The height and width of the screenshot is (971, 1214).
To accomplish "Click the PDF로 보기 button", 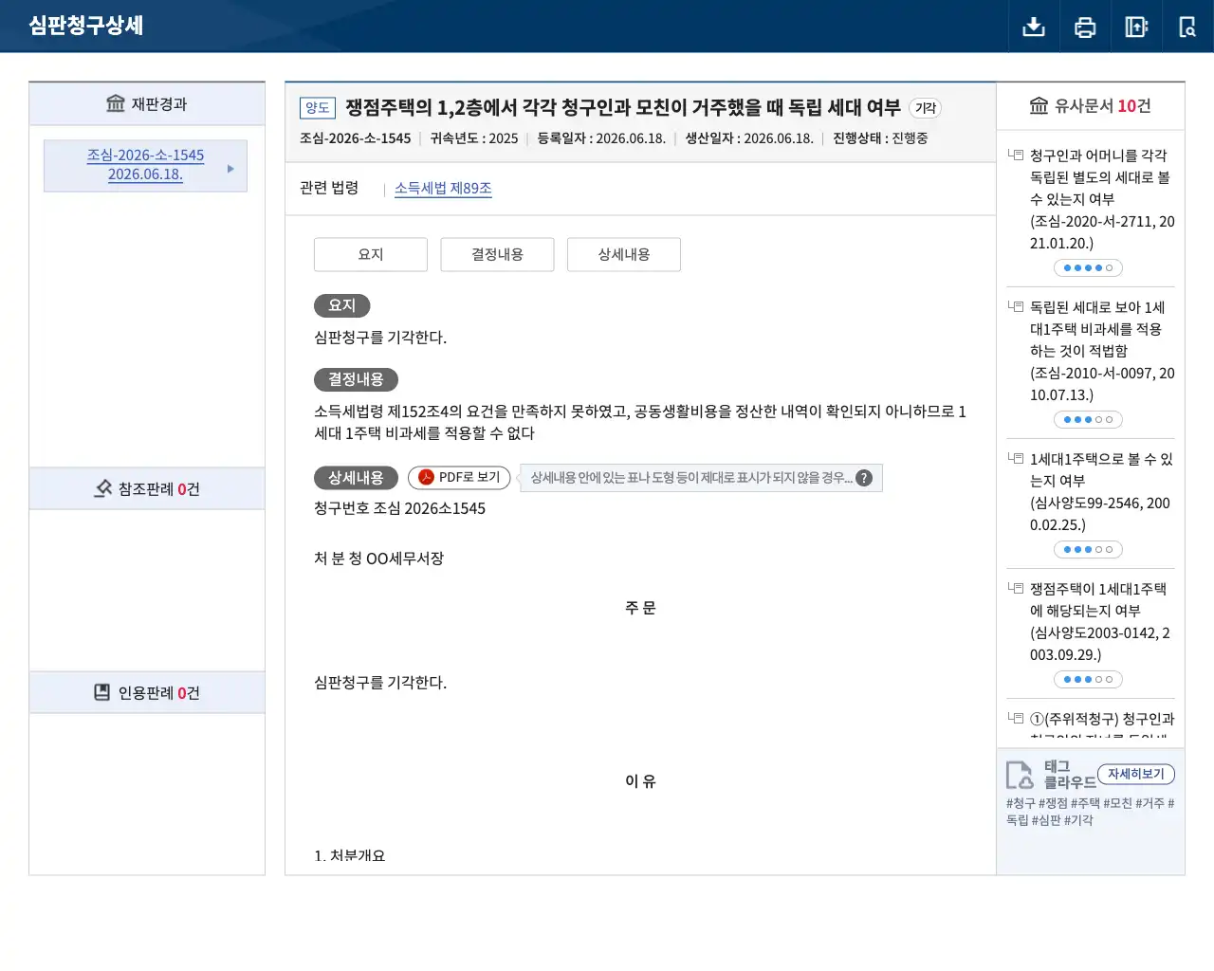I will 459,478.
